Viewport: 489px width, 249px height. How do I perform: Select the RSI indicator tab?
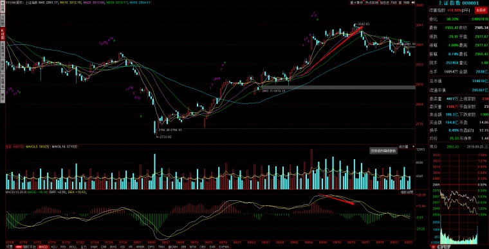(x=63, y=247)
